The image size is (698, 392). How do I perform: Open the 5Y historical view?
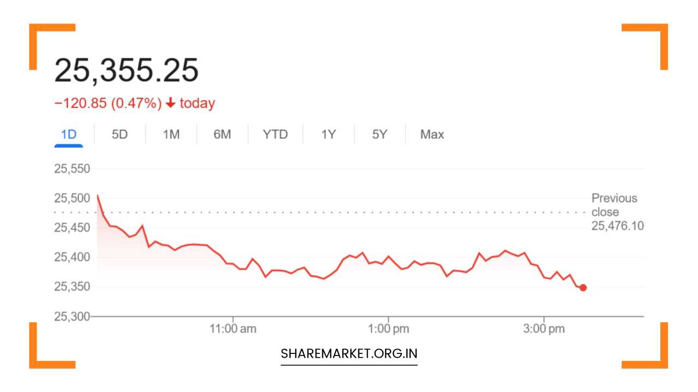coord(379,134)
